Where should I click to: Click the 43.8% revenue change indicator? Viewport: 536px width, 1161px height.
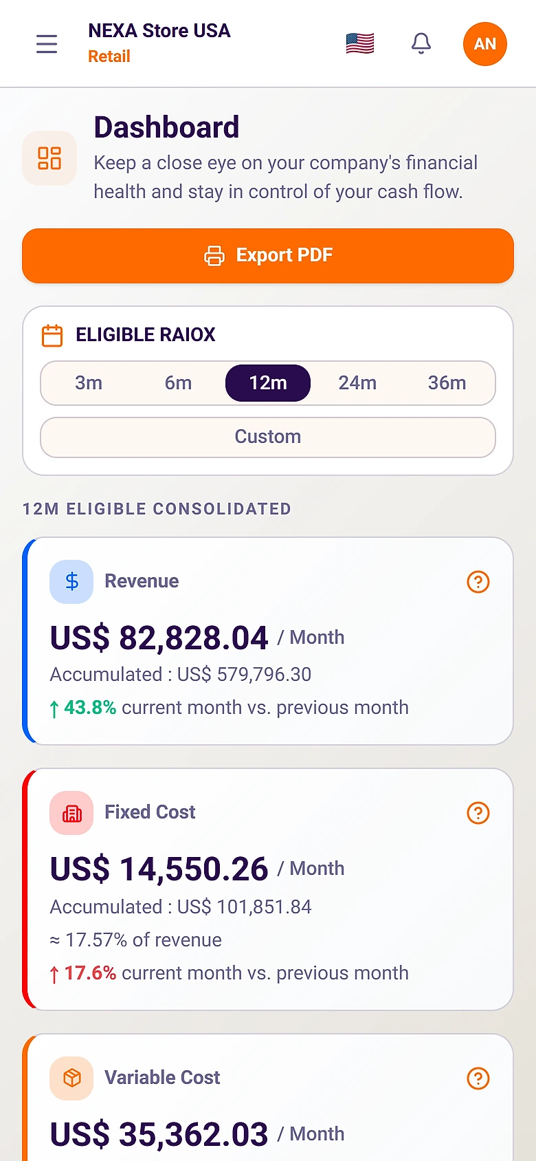(83, 708)
